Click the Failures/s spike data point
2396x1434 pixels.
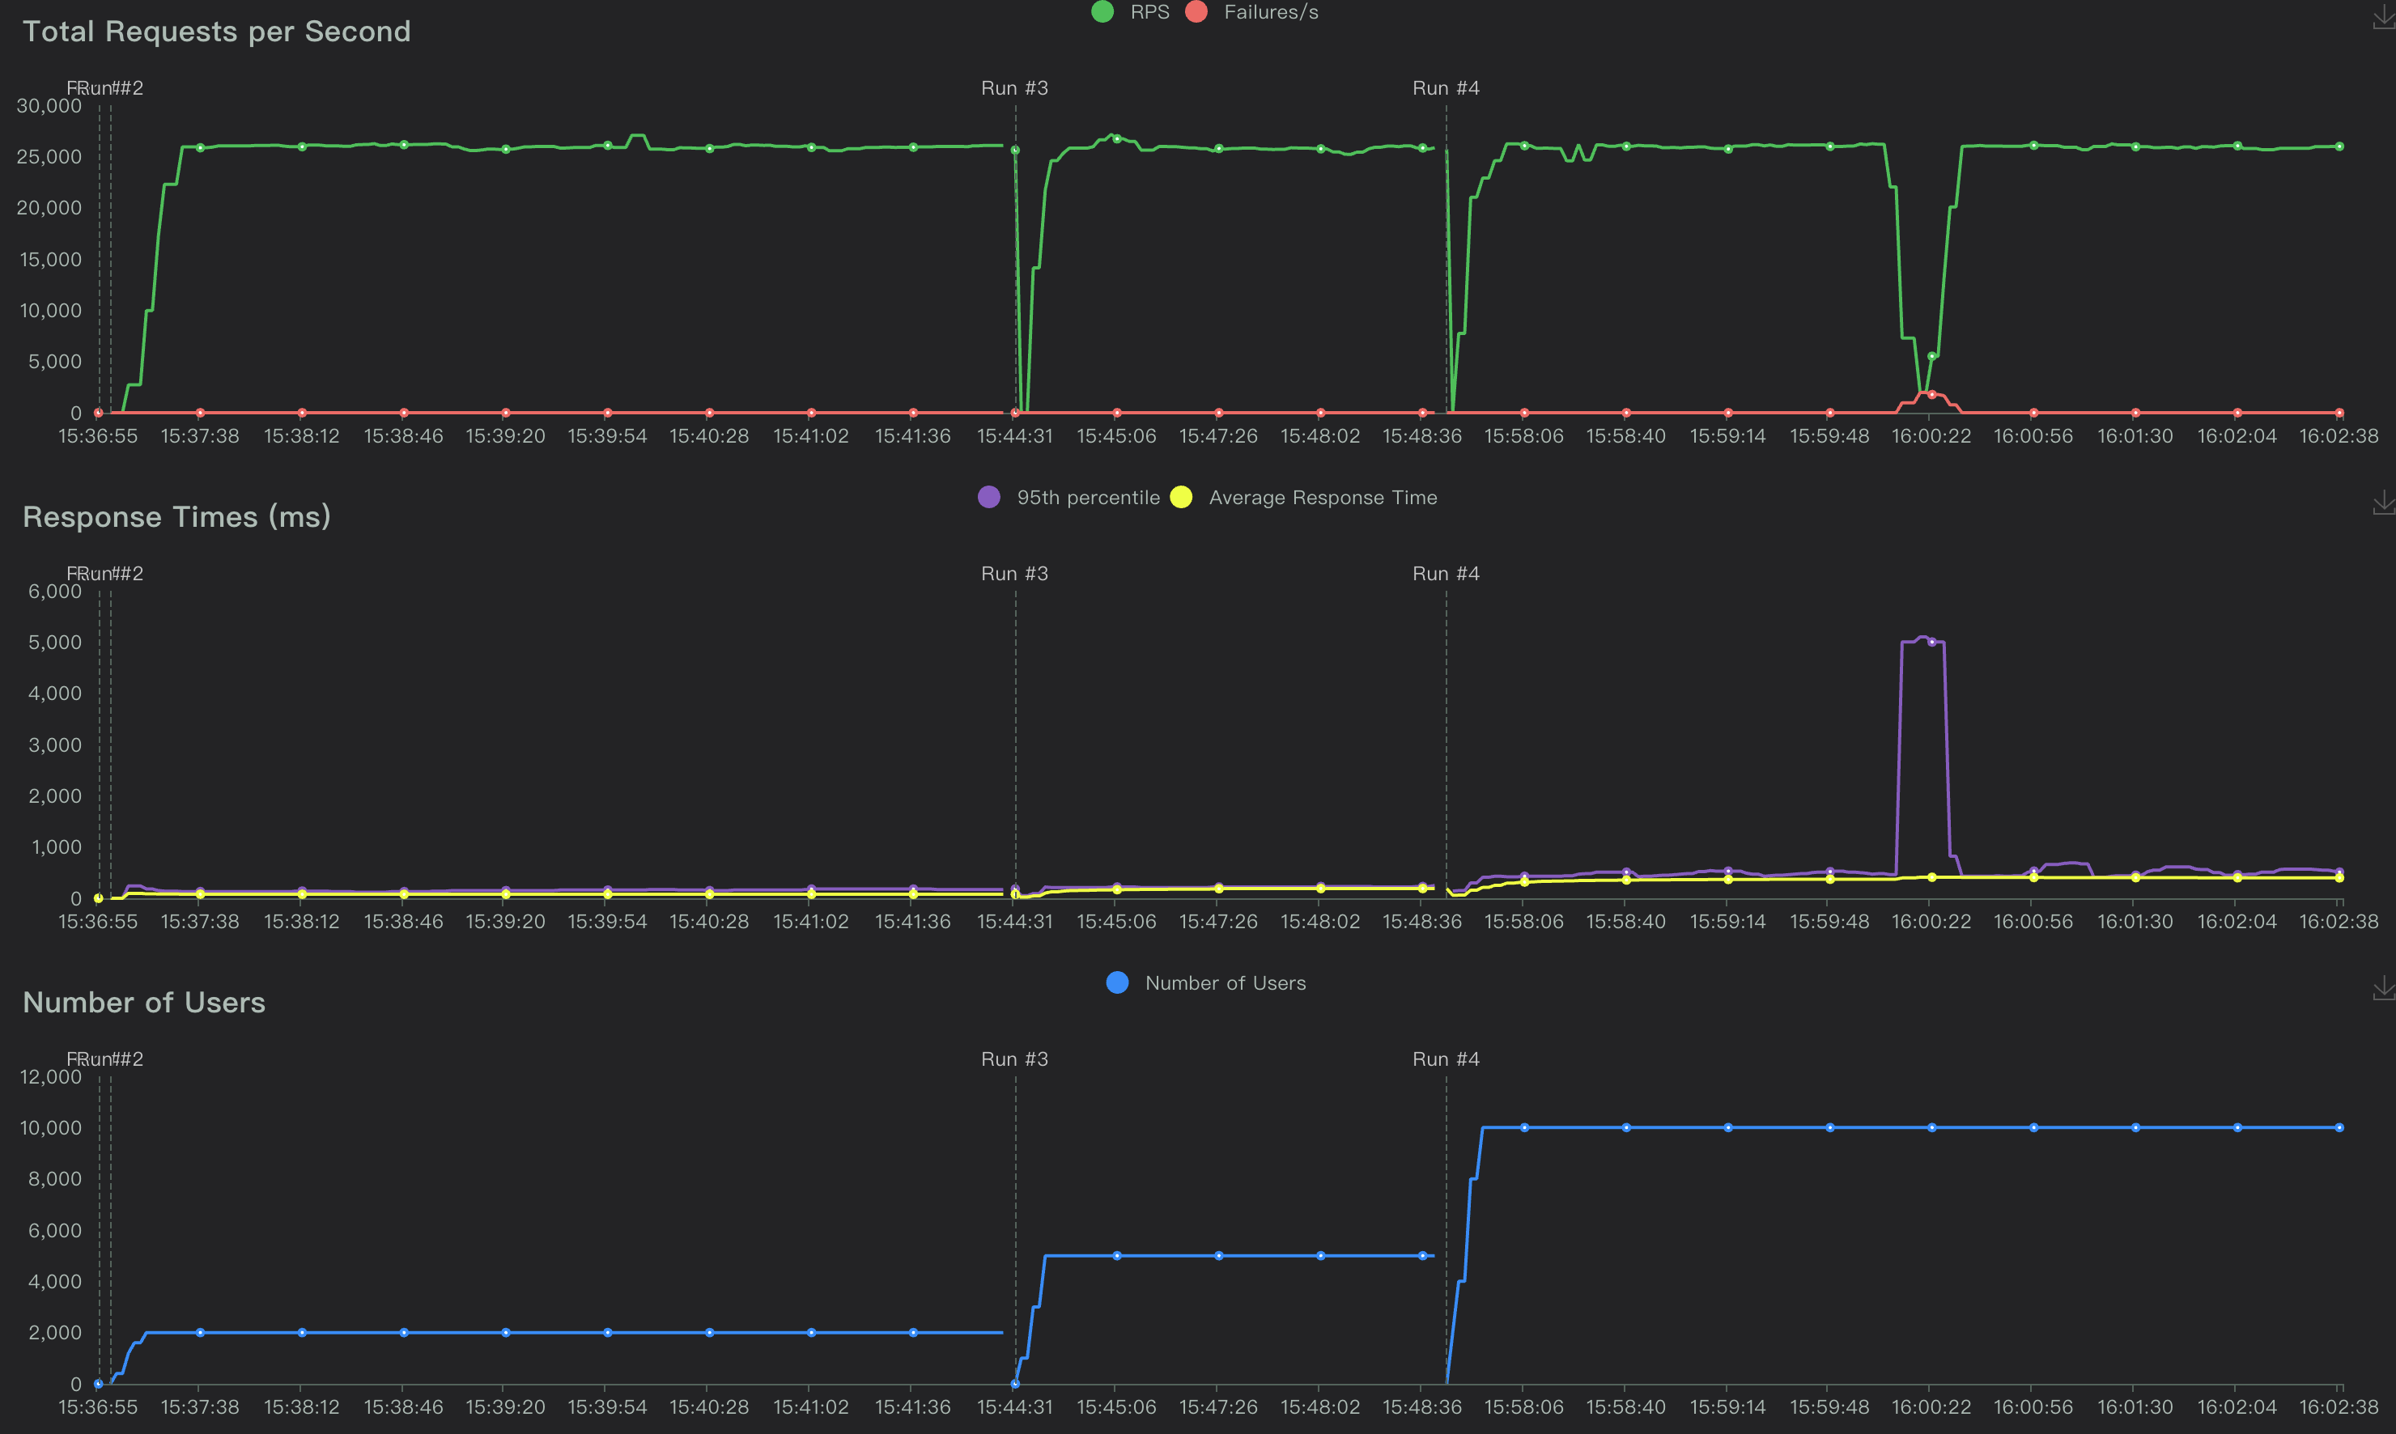point(1931,394)
